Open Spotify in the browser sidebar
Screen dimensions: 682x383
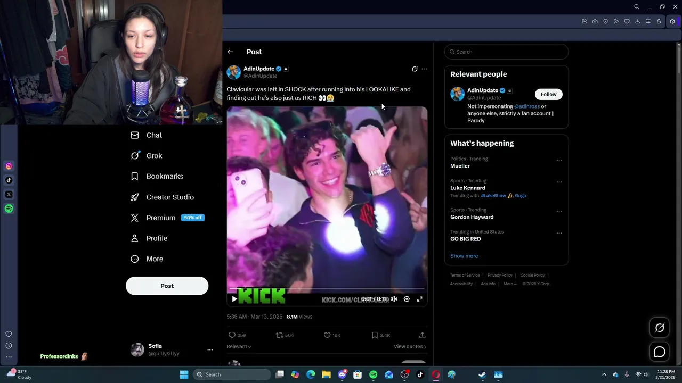click(x=9, y=209)
